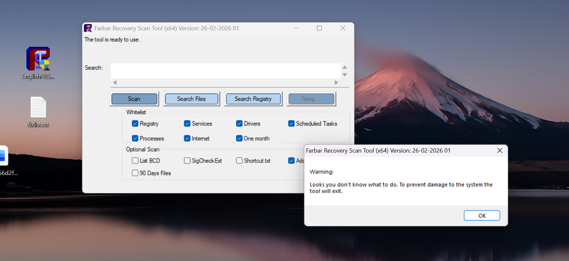Image resolution: width=569 pixels, height=261 pixels.
Task: Select the fixlist.txt desktop file
Action: pos(38,112)
